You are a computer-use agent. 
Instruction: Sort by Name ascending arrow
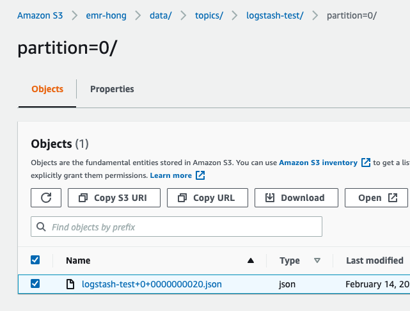[251, 260]
